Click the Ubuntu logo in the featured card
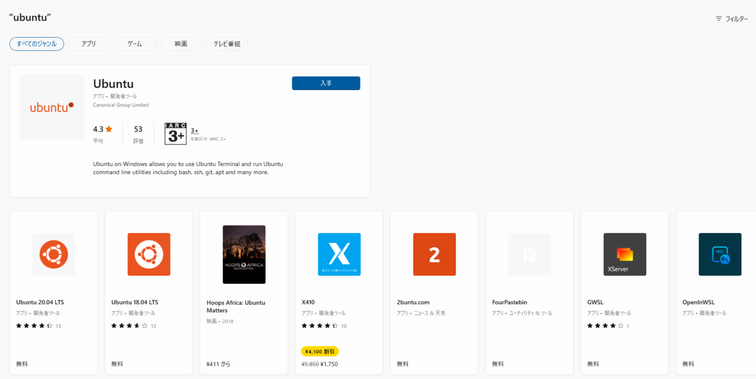This screenshot has height=379, width=756. [x=52, y=107]
